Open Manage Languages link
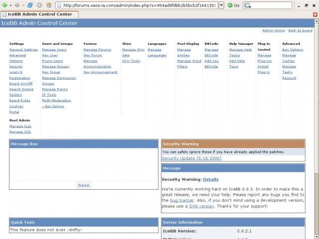The height and width of the screenshot is (239, 319). [157, 52]
